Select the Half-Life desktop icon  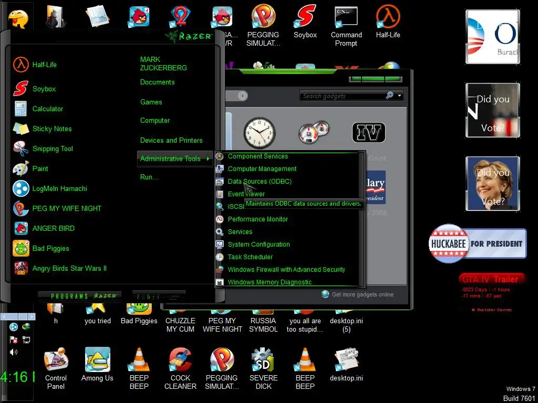tap(388, 21)
